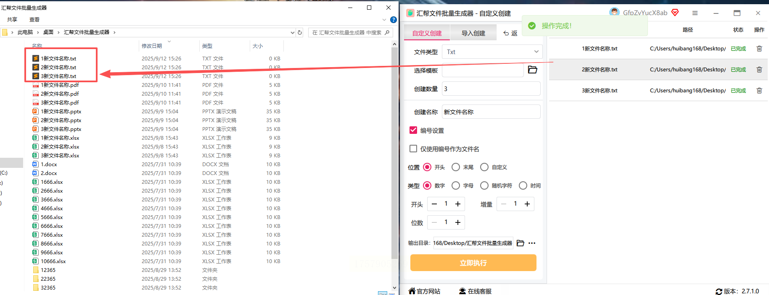769x295 pixels.
Task: Select the 1新文件名称.pdf file icon
Action: [x=36, y=85]
